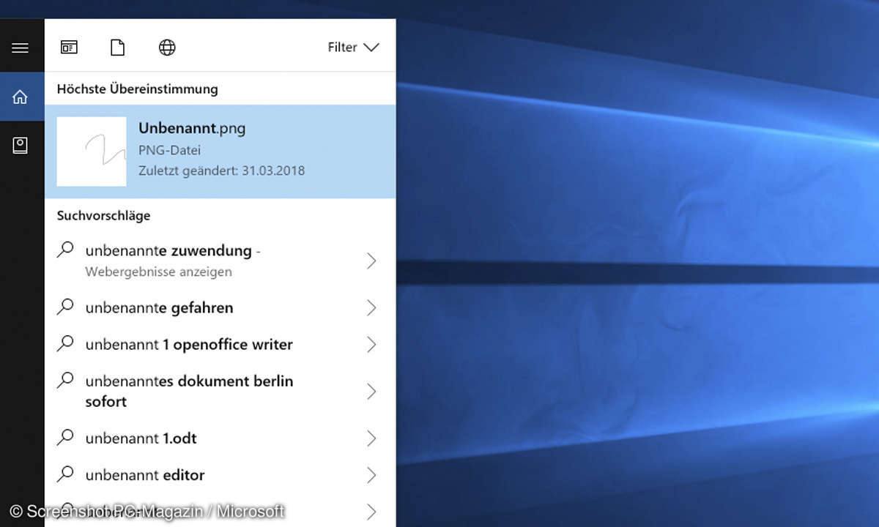Filter results by Documents icon
Image resolution: width=879 pixels, height=527 pixels.
(x=117, y=48)
